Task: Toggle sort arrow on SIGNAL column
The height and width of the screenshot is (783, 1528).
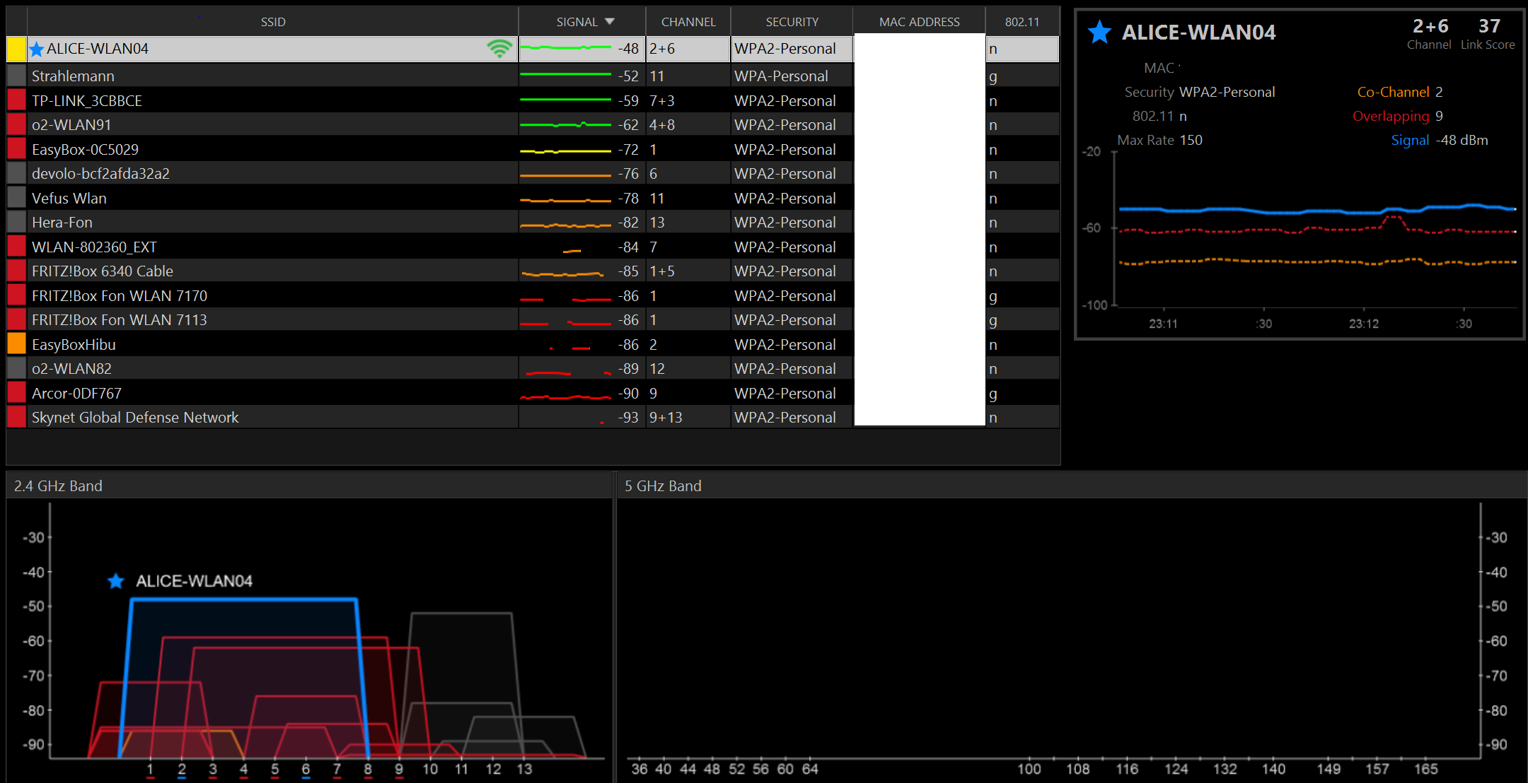Action: [x=610, y=22]
